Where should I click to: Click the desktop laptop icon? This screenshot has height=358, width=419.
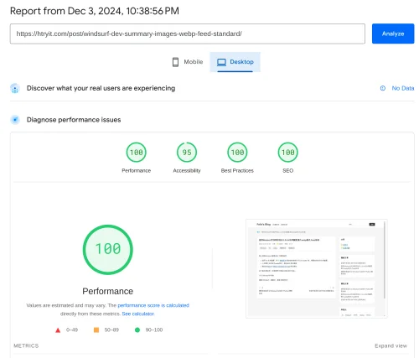coord(221,62)
